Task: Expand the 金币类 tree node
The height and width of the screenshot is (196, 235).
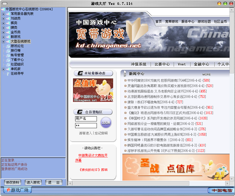Action: tap(3, 32)
